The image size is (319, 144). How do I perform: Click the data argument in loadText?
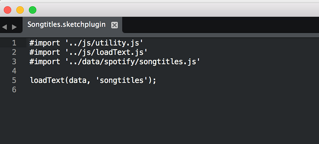click(78, 81)
